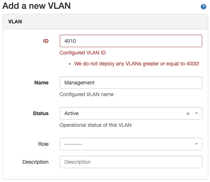Click the red ID field label
Screen dimensions: 210x182
click(x=46, y=41)
